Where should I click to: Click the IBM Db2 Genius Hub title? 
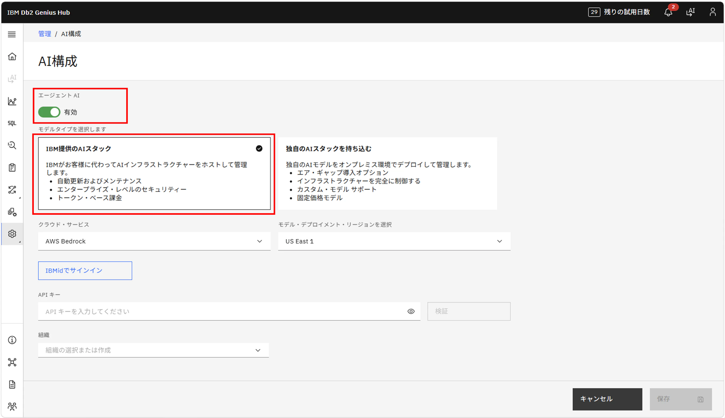38,12
